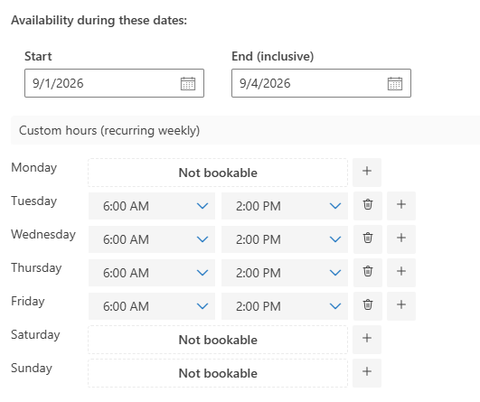Open the Start date calendar picker icon
Viewport: 480px width, 402px height.
(x=188, y=83)
